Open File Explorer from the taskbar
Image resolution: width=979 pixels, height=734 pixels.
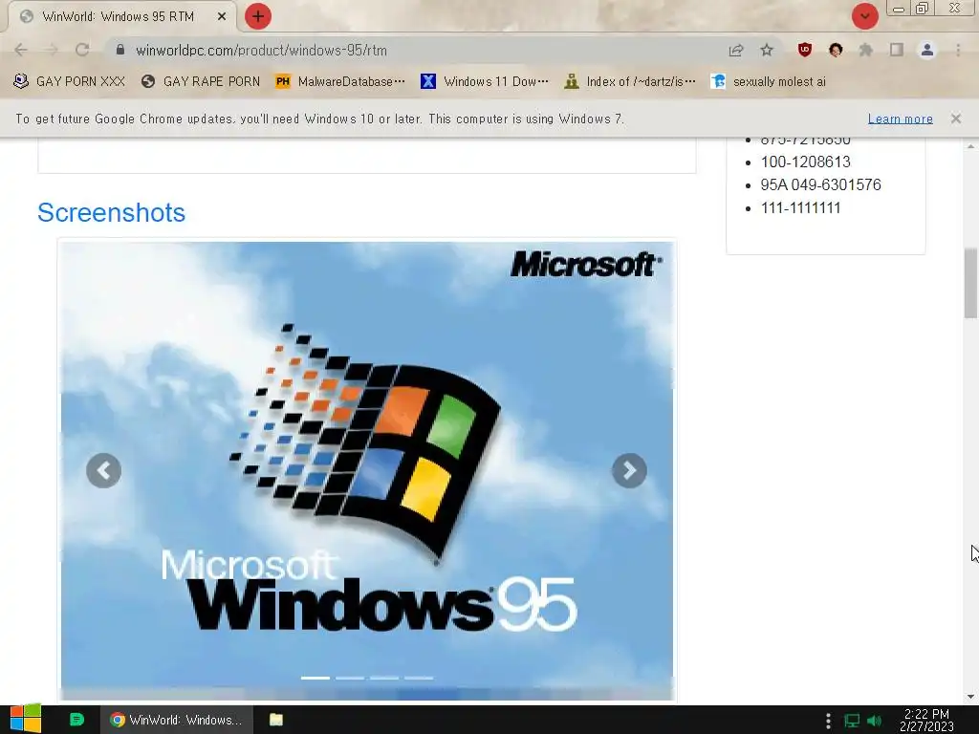pos(276,720)
